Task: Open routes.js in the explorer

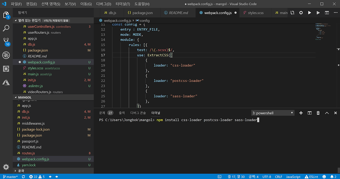Action: [28, 153]
